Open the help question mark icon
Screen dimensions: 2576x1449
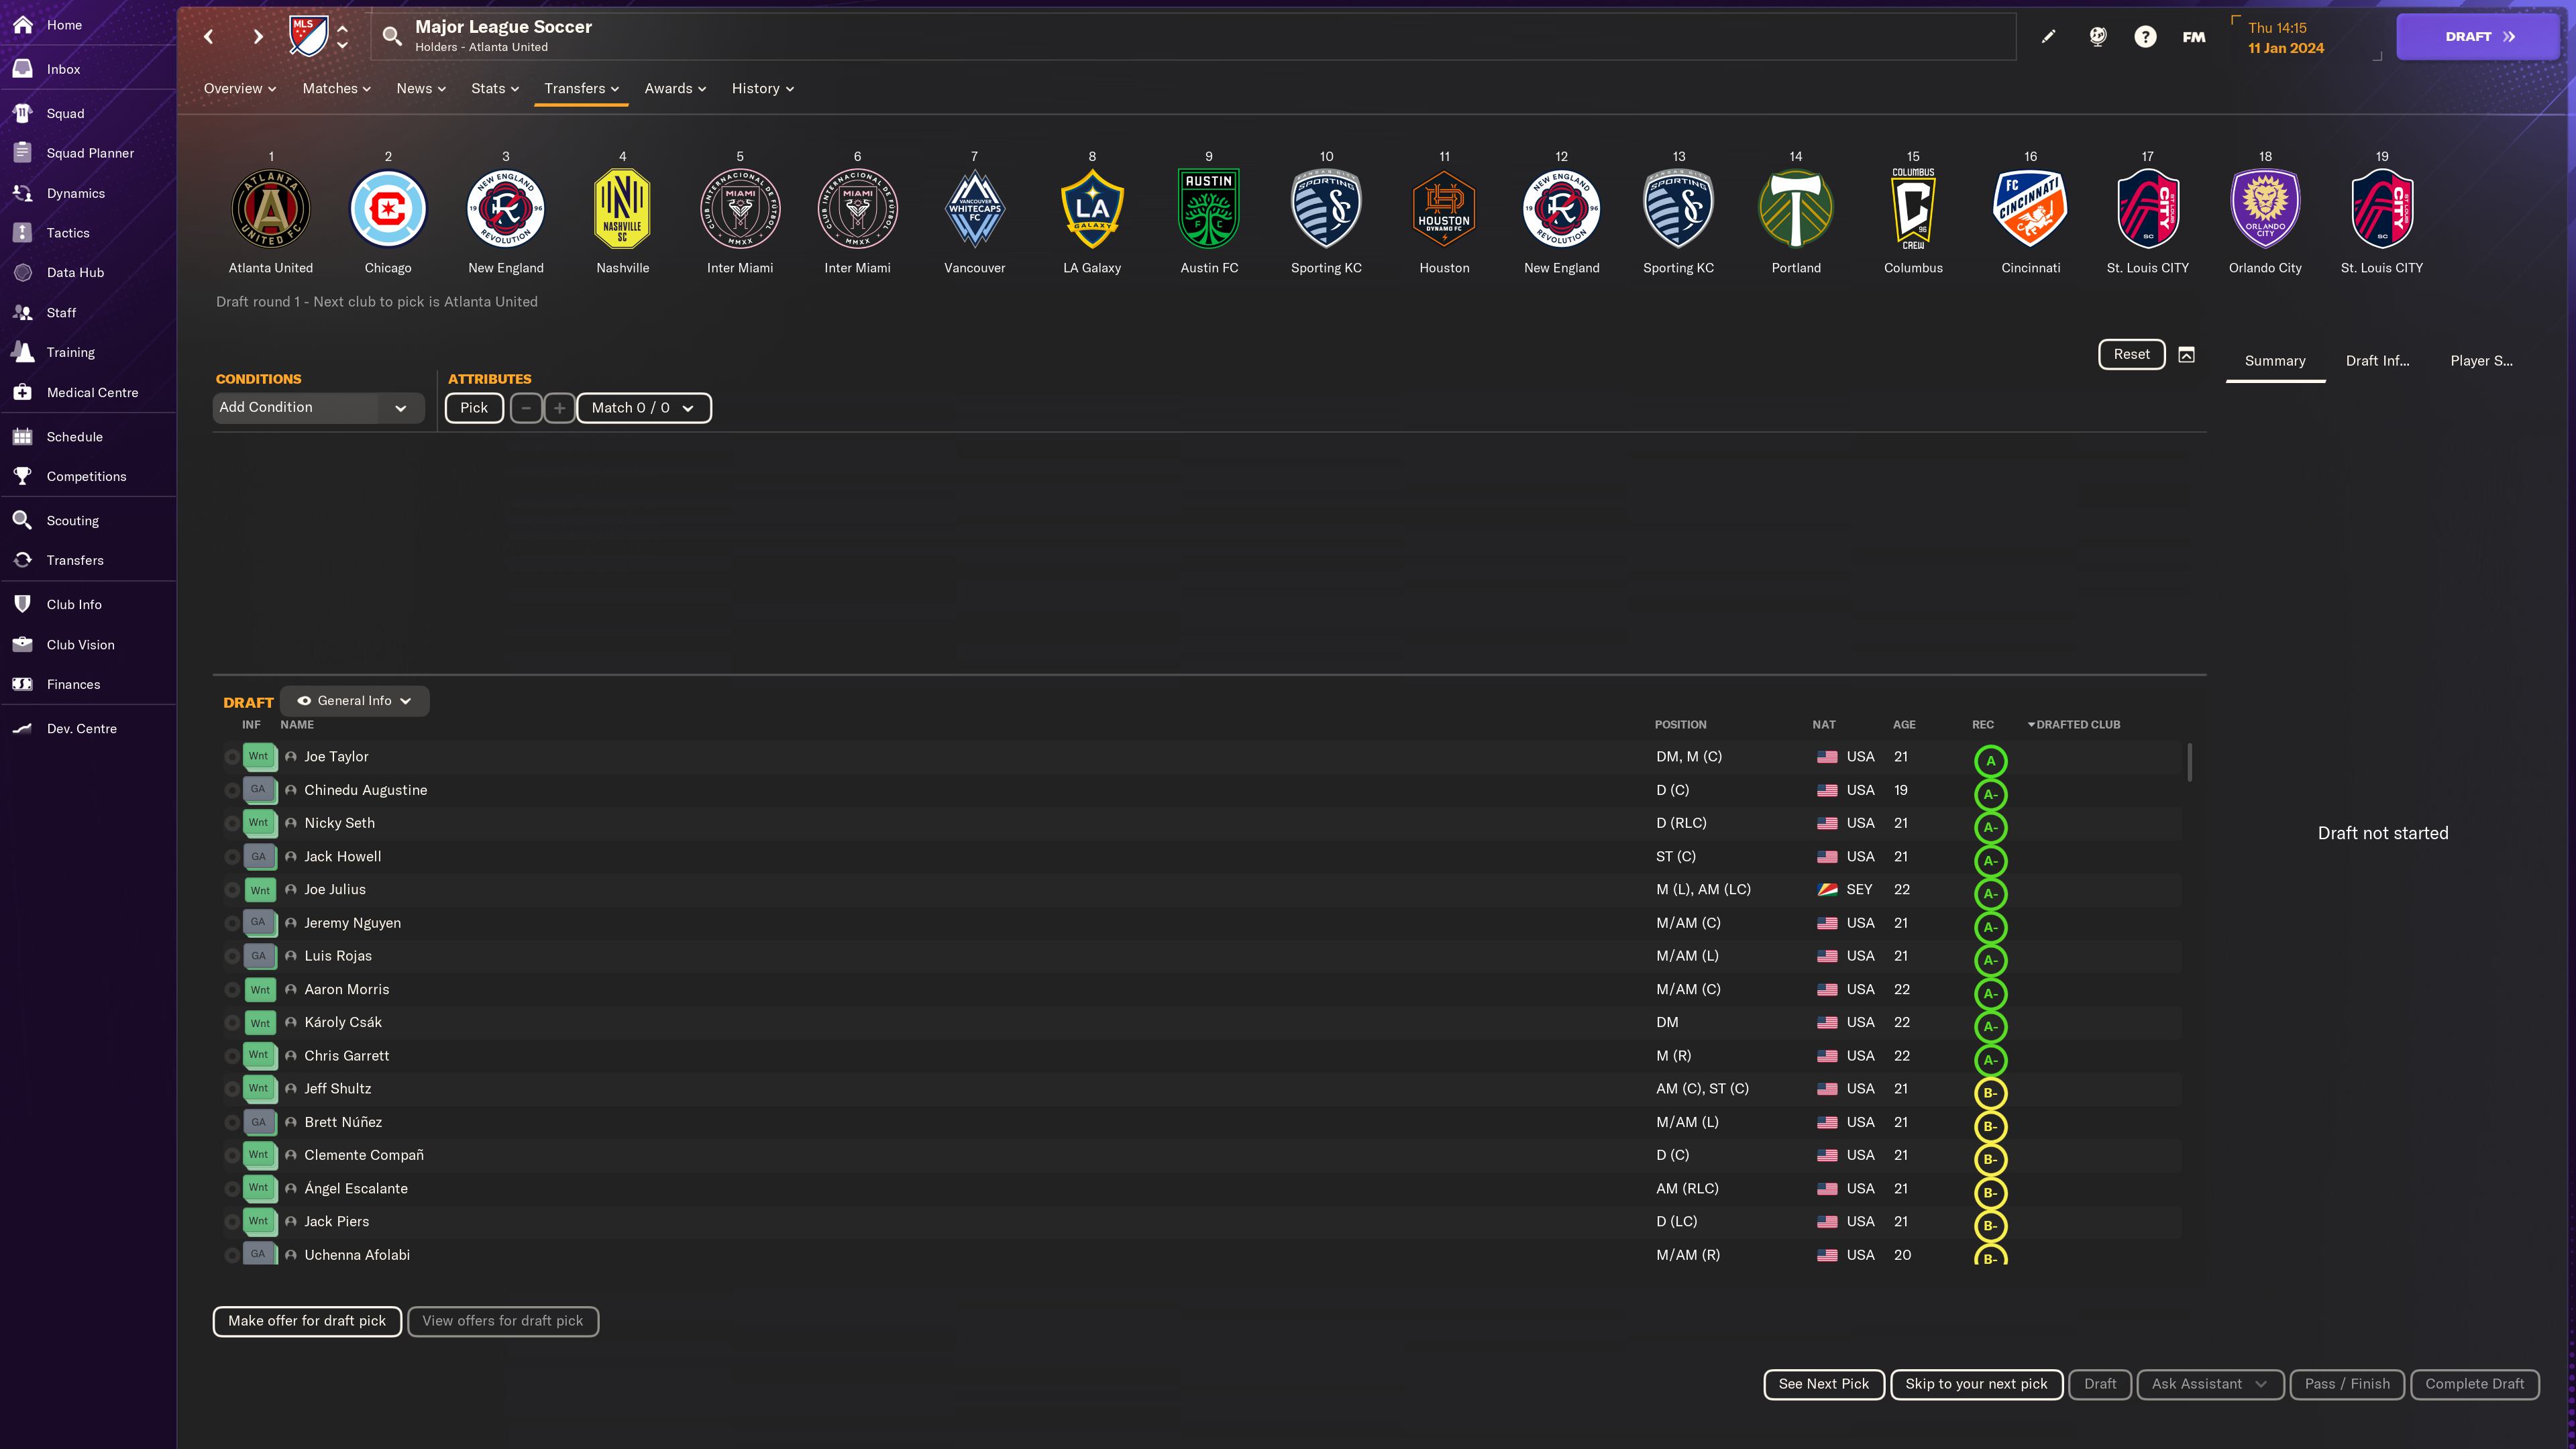click(x=2145, y=37)
